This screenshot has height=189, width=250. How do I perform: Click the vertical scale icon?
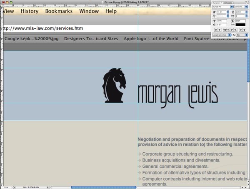pyautogui.click(x=214, y=21)
